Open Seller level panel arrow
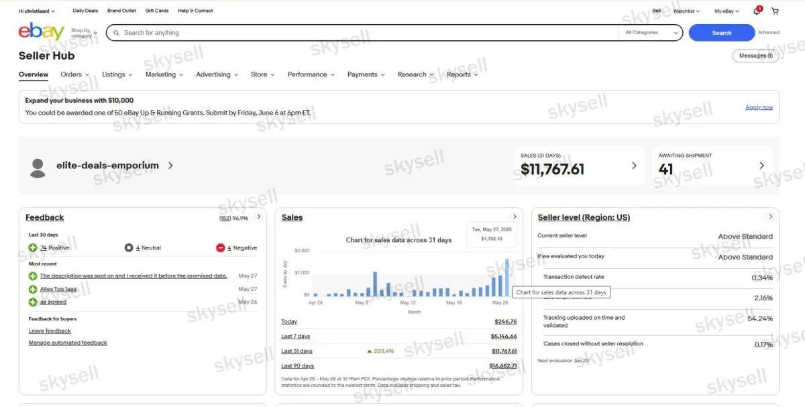805x407 pixels. coord(771,217)
